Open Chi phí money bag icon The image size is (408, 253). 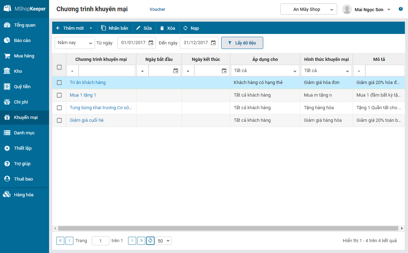[x=7, y=102]
